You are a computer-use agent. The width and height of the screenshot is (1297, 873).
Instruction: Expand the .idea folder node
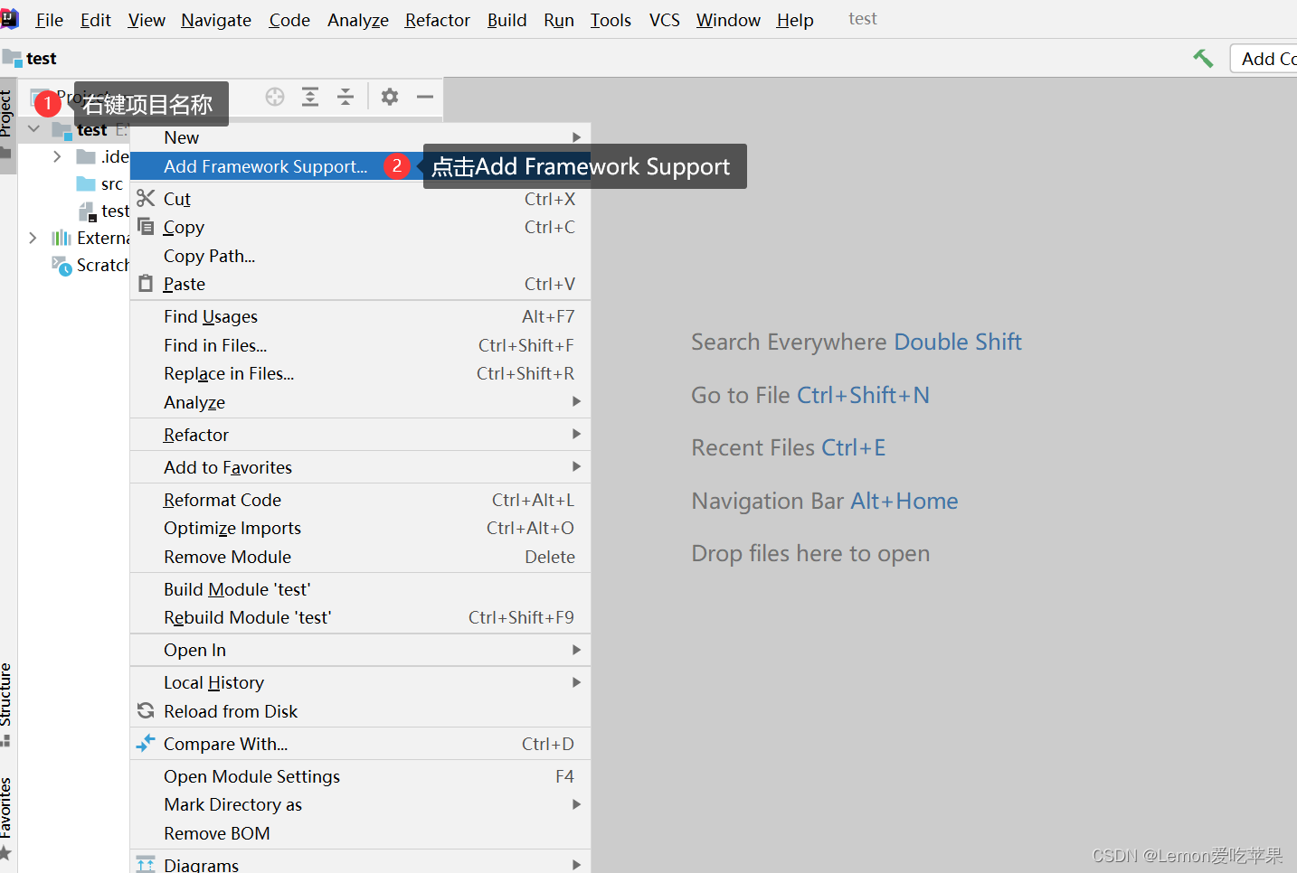pyautogui.click(x=57, y=156)
